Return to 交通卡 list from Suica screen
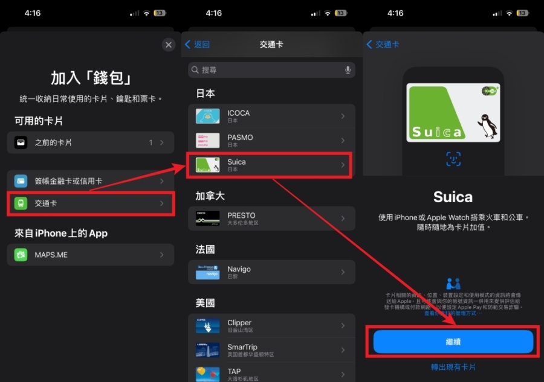The image size is (544, 382). point(383,44)
